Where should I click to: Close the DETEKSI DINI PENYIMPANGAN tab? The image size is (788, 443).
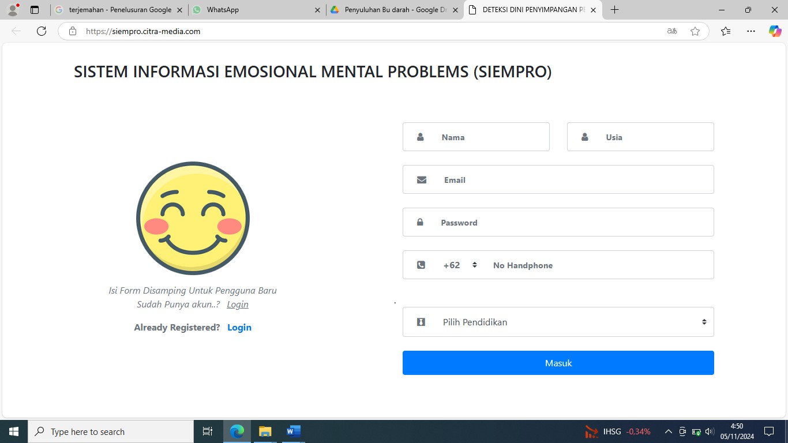[593, 10]
